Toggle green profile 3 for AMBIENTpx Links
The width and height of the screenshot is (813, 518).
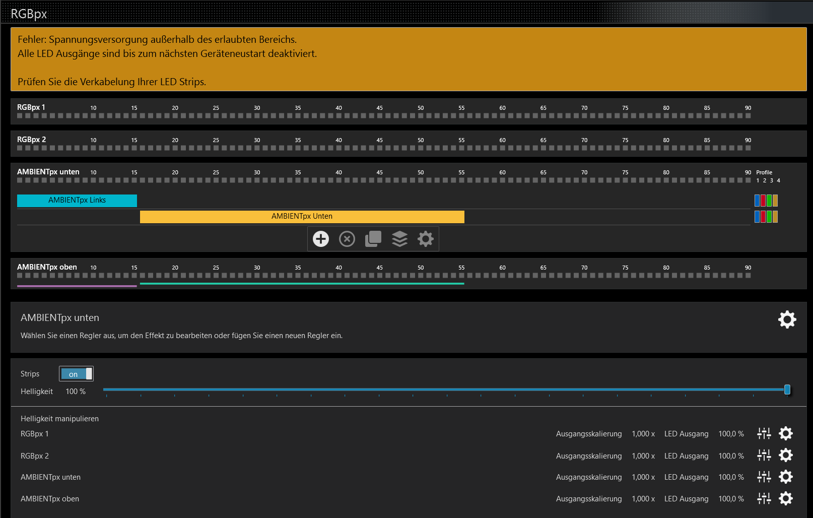(x=769, y=201)
